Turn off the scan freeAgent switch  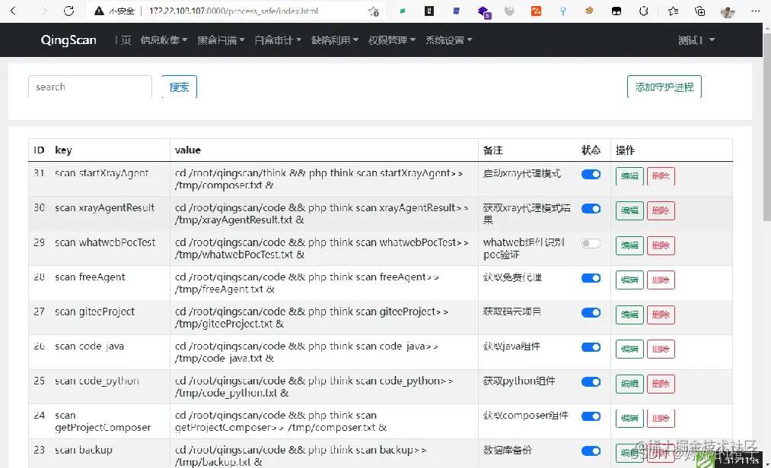tap(591, 277)
